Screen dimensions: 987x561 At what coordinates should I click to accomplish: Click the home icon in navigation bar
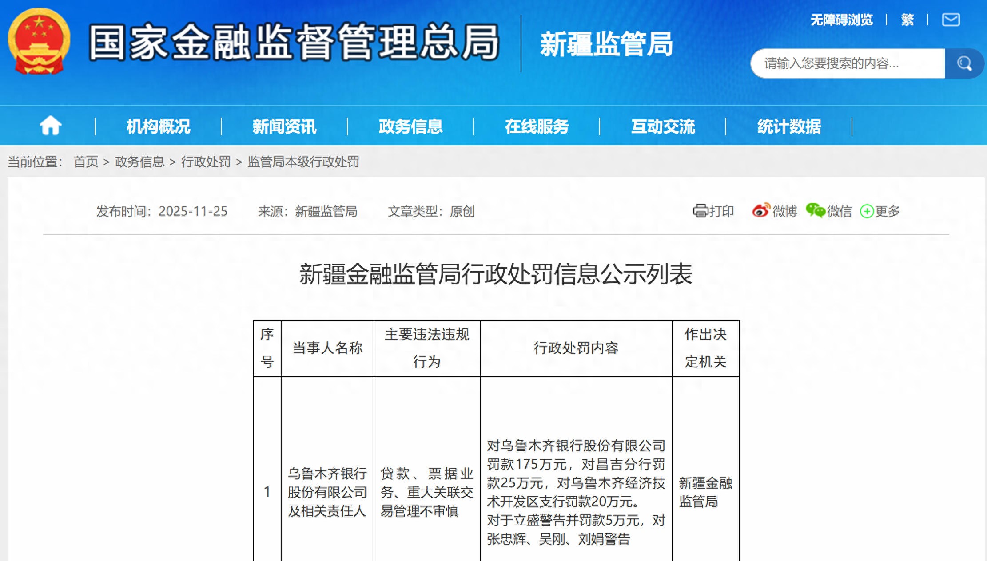point(50,126)
